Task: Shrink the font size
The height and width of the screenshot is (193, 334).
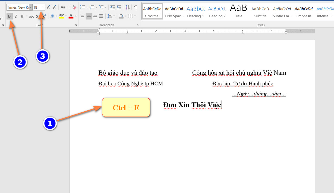Action: (54, 7)
